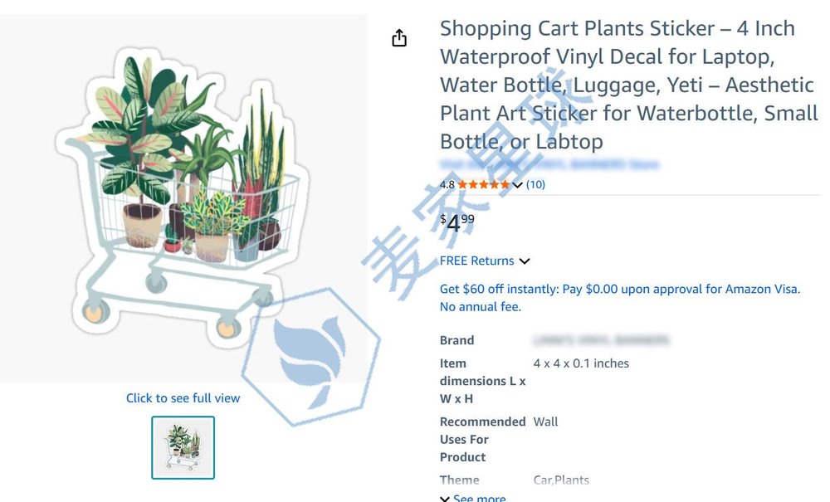Expand "See more" product details
The image size is (830, 502).
(x=473, y=498)
